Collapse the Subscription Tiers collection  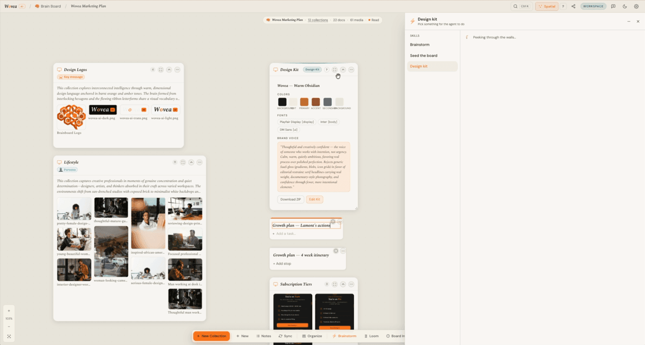click(x=343, y=284)
